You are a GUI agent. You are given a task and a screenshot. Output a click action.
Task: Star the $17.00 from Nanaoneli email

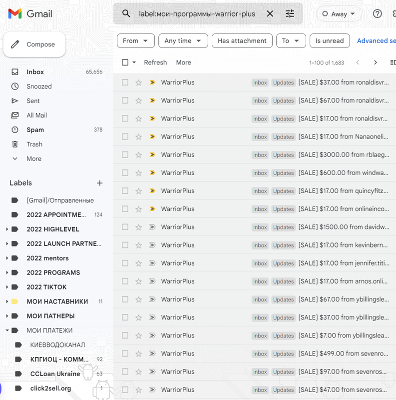[138, 136]
